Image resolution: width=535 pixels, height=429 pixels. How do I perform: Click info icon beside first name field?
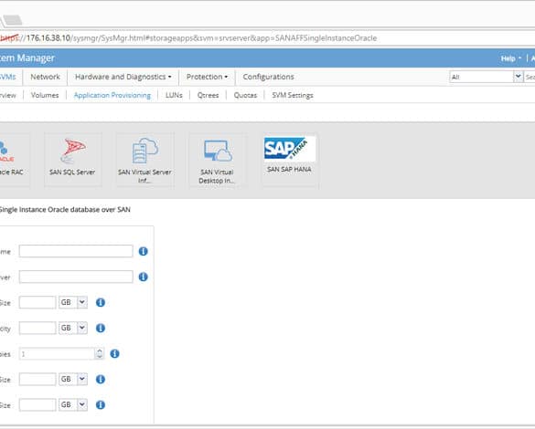tap(144, 251)
